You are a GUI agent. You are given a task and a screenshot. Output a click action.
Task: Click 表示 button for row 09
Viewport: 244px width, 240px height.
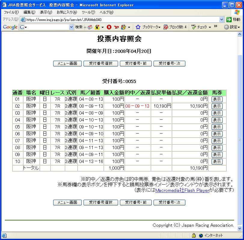217,155
